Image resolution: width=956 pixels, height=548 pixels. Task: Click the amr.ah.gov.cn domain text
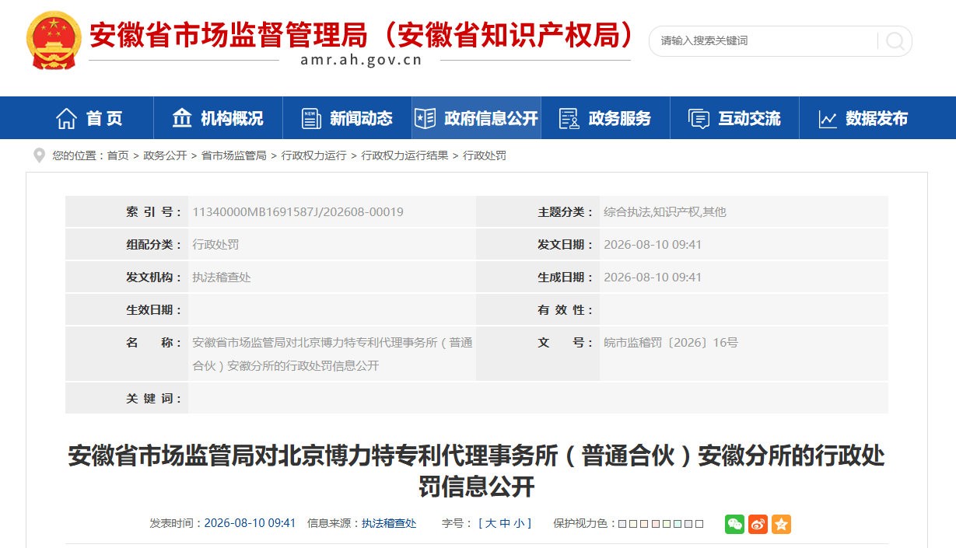point(362,60)
